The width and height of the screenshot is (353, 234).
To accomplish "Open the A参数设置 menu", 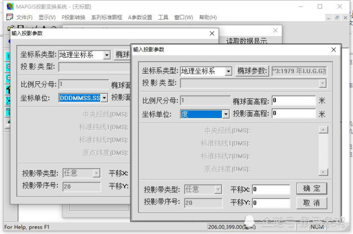I will 140,17.
